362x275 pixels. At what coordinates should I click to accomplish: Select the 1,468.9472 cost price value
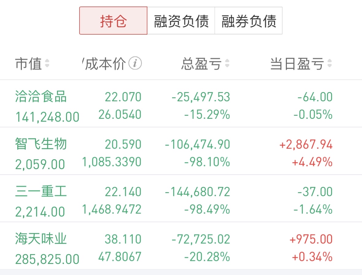(112, 209)
